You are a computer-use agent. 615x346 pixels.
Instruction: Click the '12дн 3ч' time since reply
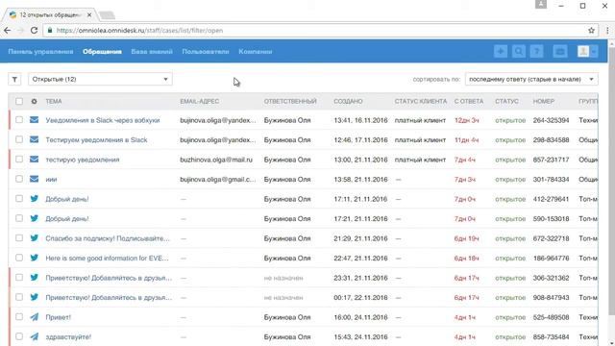(466, 120)
